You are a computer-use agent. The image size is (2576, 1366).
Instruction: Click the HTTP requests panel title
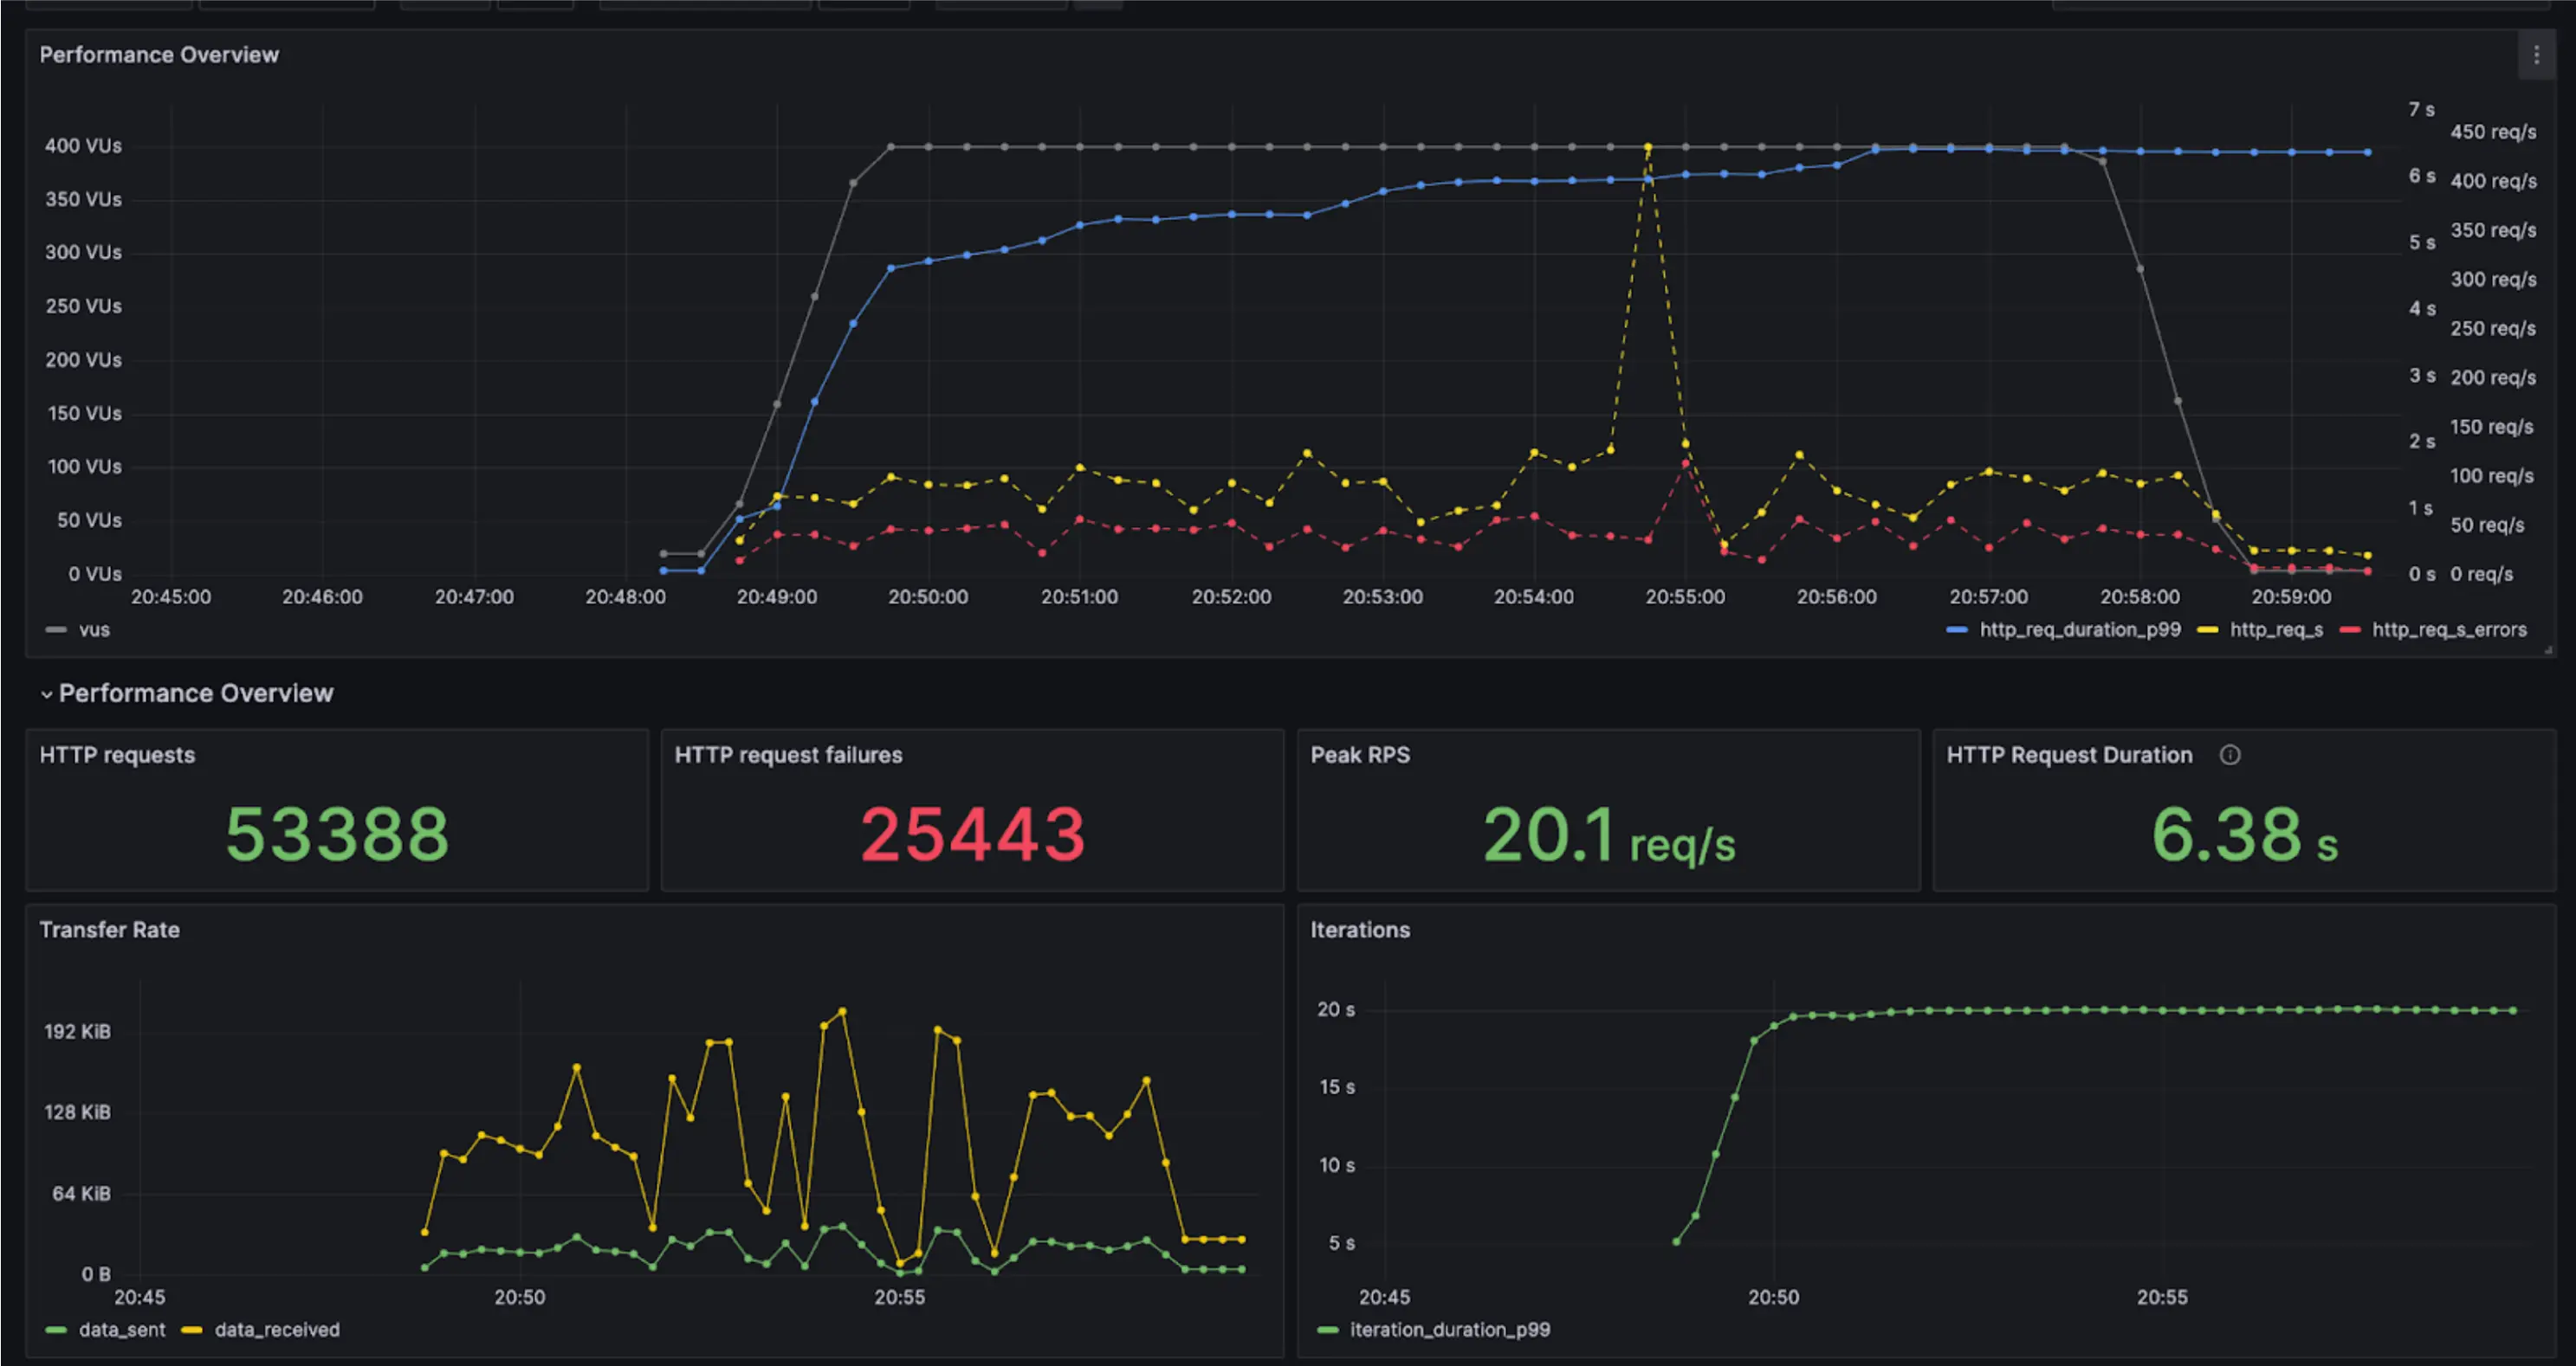(x=117, y=756)
